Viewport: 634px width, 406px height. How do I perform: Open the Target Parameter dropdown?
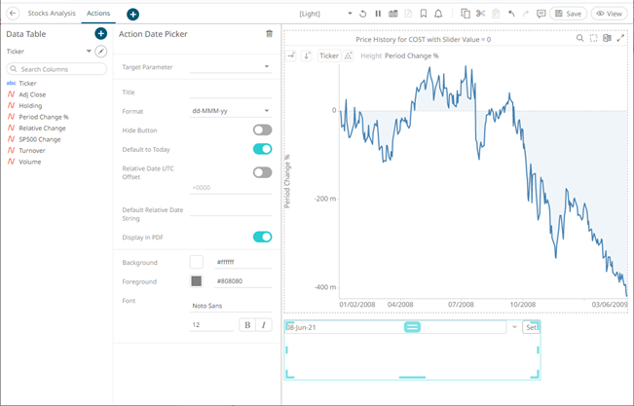[x=230, y=67]
